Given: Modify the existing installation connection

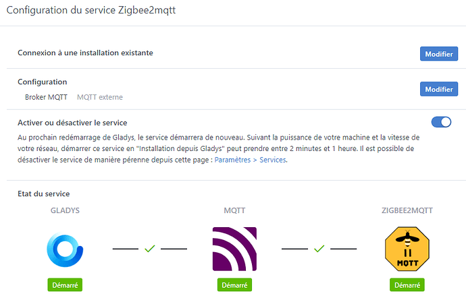Looking at the screenshot, I should [x=438, y=53].
